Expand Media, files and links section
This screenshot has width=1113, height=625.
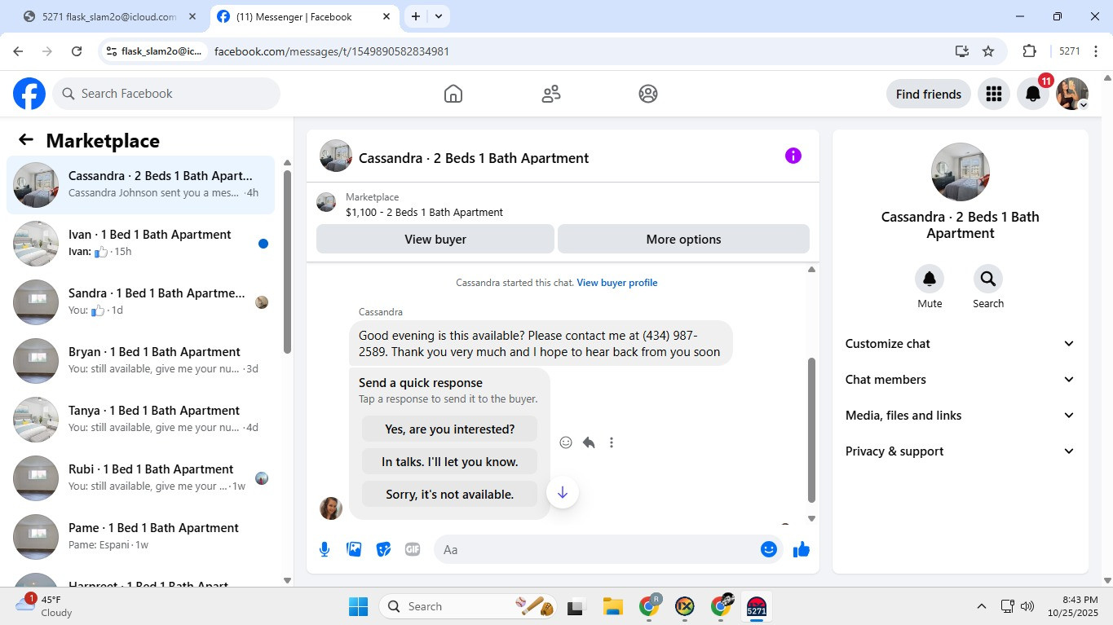point(961,416)
